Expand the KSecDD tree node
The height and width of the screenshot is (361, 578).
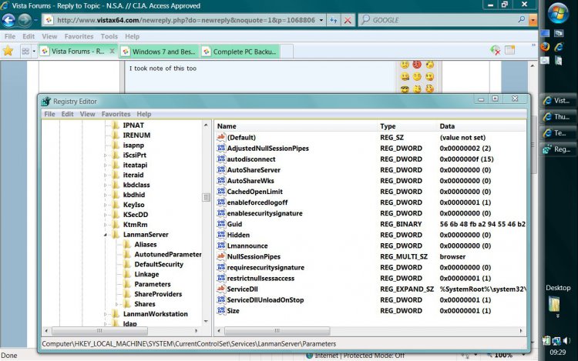tap(106, 215)
